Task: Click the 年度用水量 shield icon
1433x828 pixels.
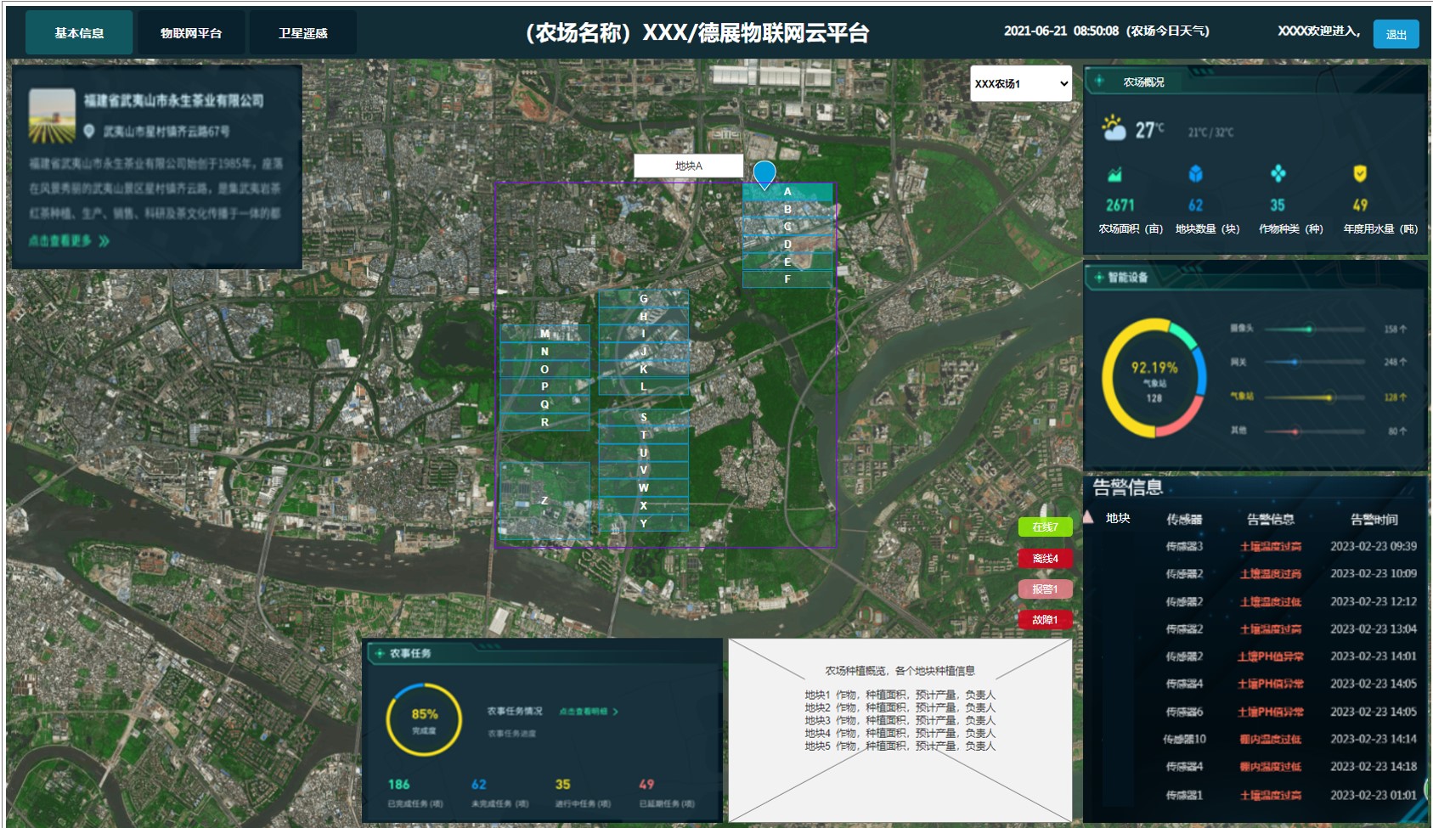Action: 1360,174
